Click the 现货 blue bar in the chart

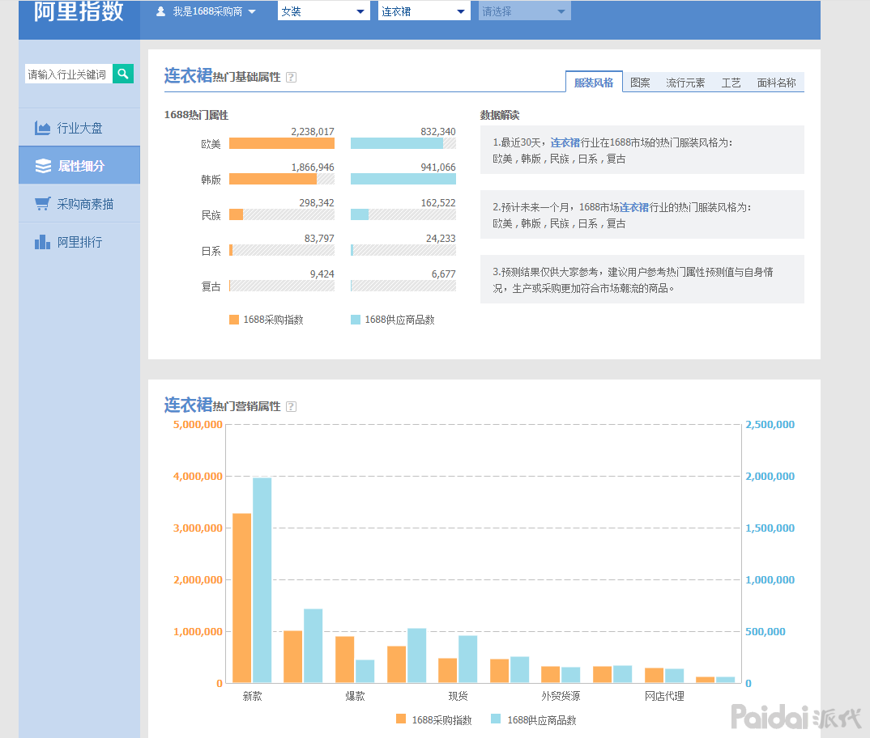(x=467, y=659)
